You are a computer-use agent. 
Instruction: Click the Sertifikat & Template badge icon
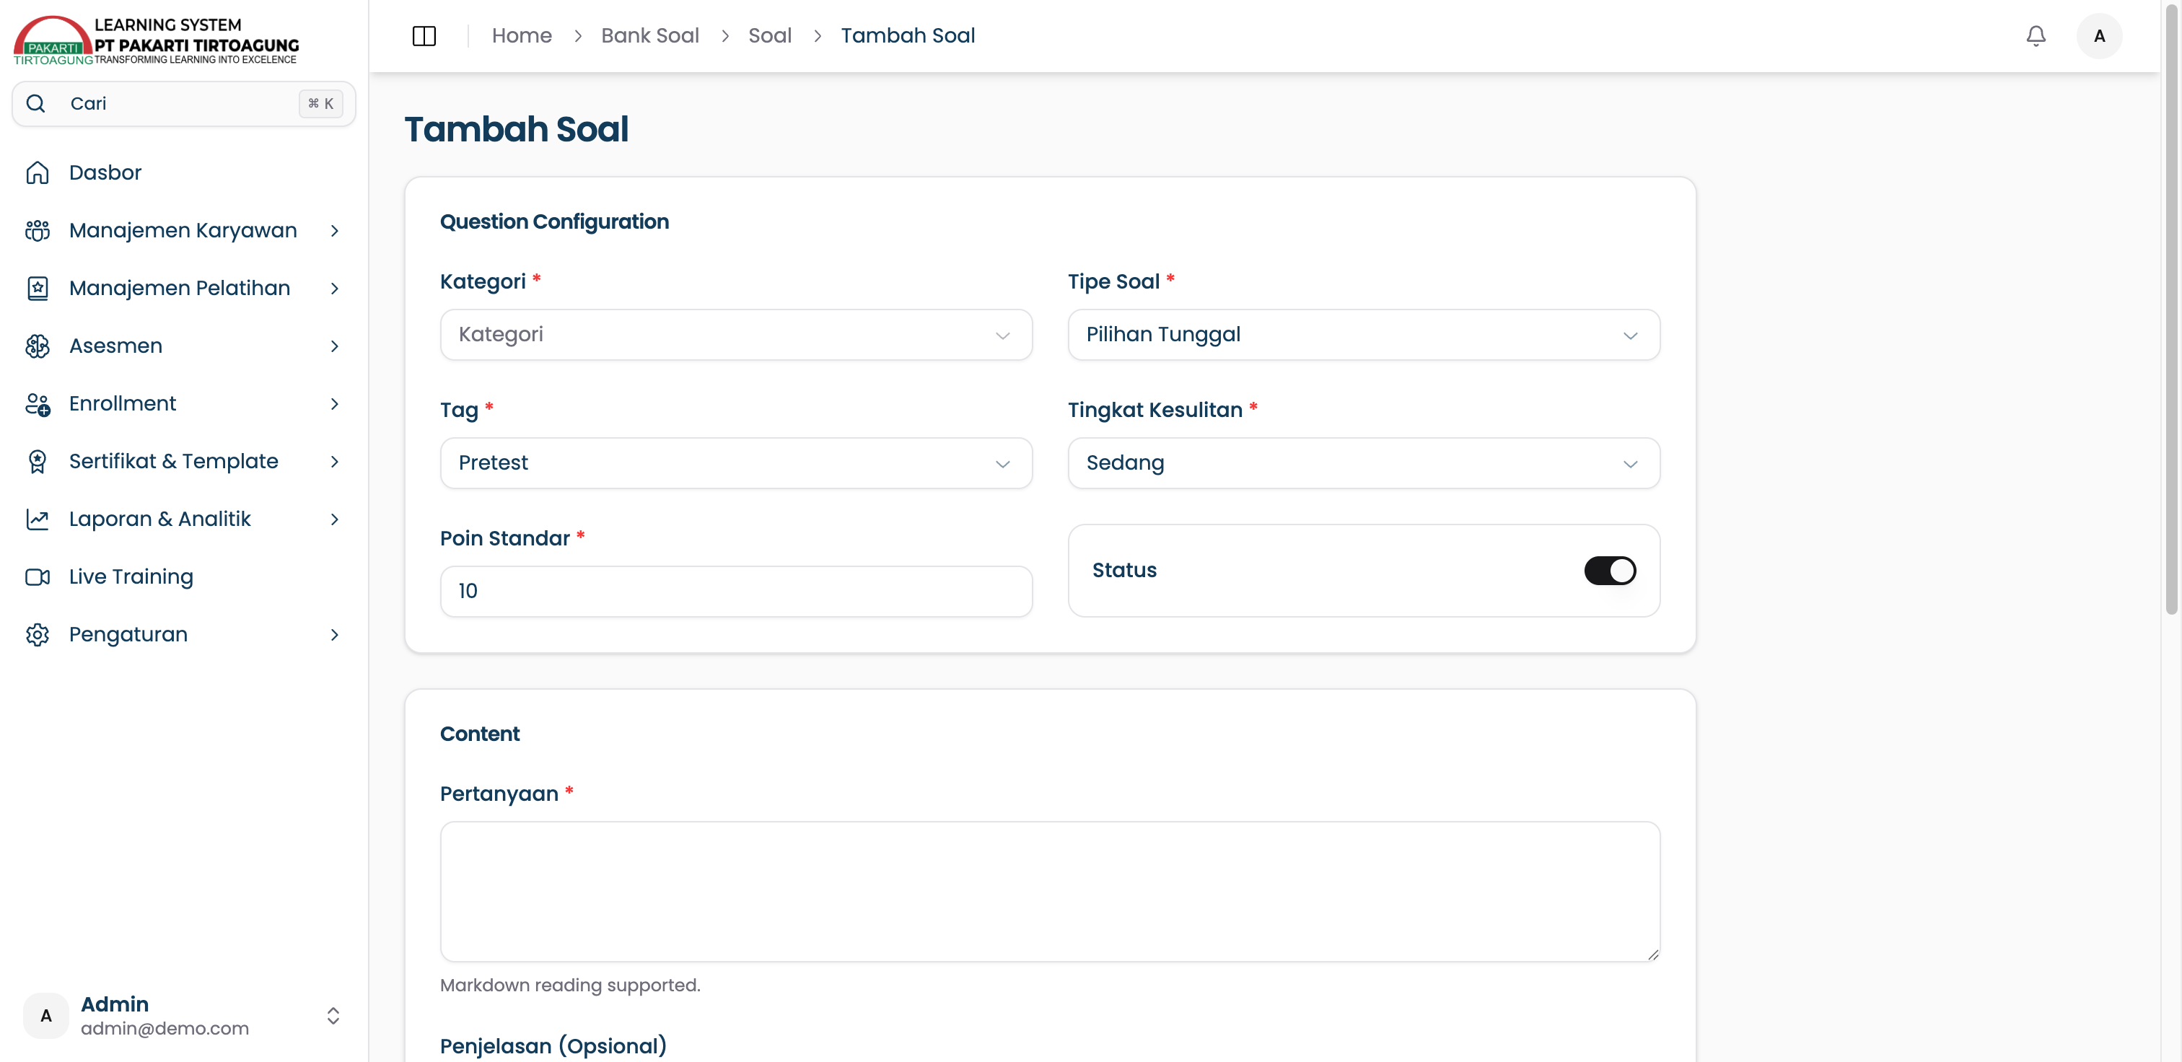pyautogui.click(x=38, y=462)
